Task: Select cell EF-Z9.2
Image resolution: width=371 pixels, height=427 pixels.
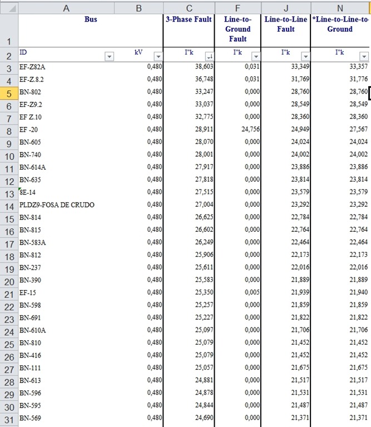Action: tap(66, 105)
